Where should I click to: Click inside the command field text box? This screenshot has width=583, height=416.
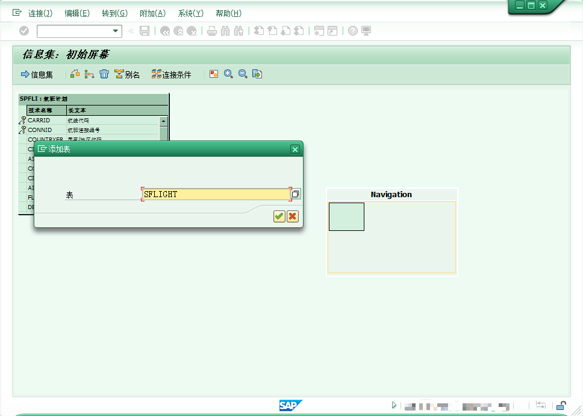74,31
